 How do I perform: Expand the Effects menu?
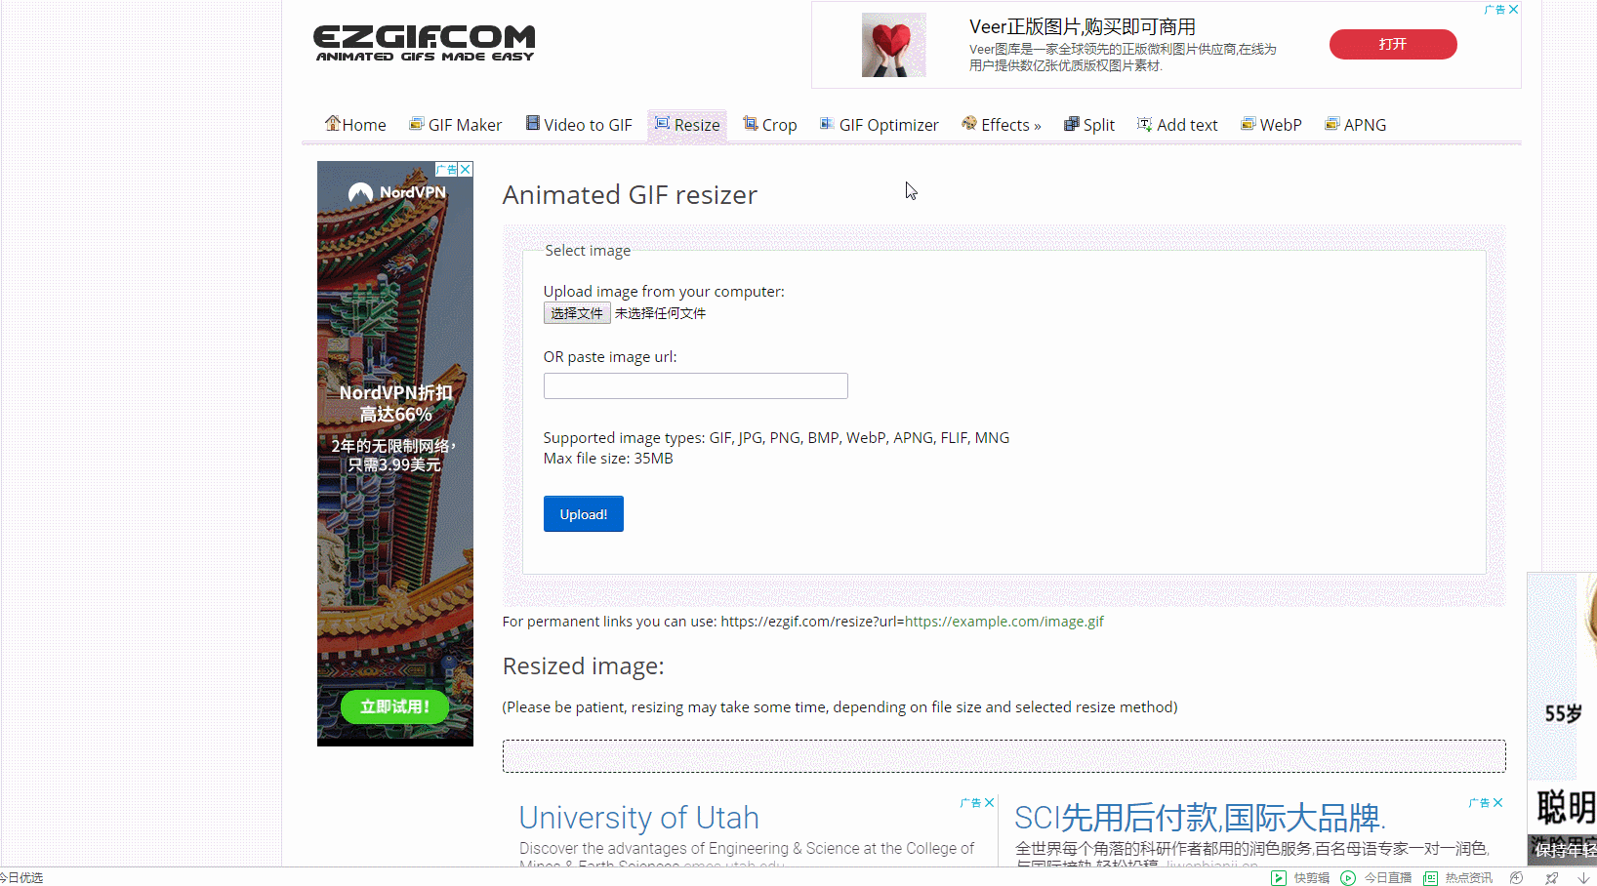pos(1002,124)
